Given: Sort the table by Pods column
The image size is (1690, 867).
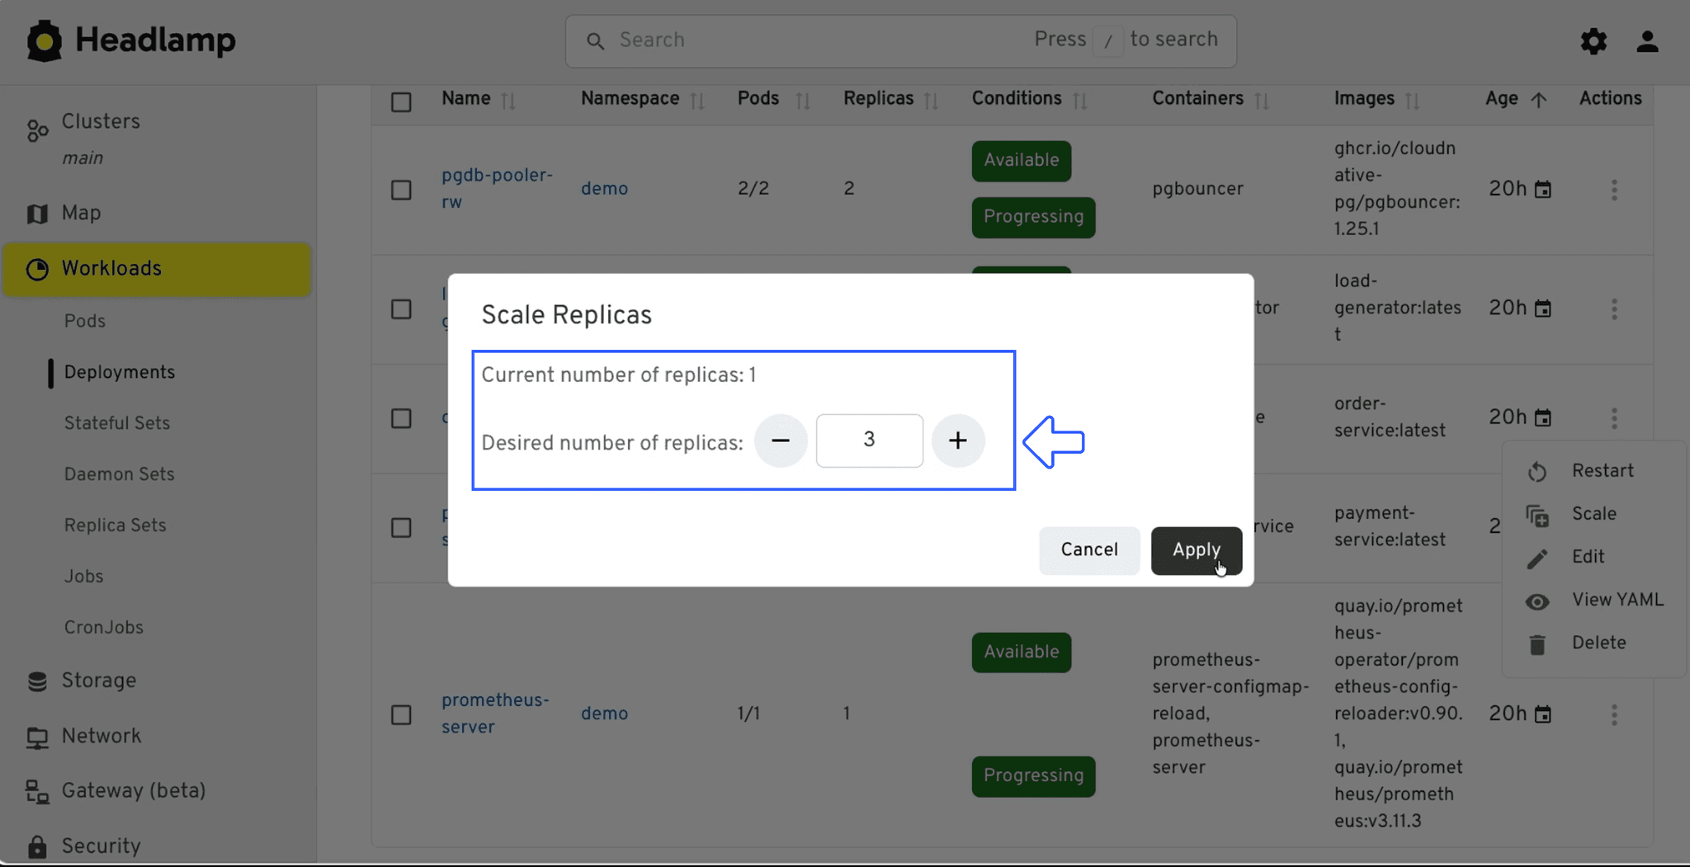Looking at the screenshot, I should 803,101.
